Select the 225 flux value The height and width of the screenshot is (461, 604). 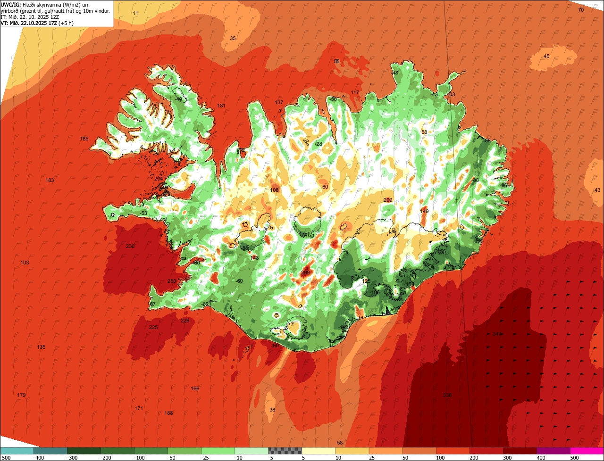click(153, 327)
